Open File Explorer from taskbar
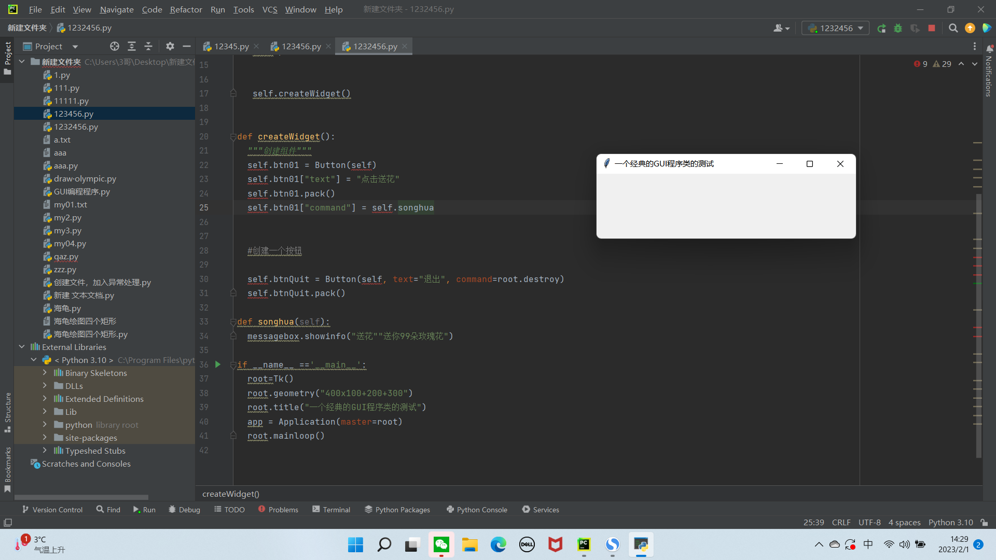This screenshot has width=996, height=560. 470,544
